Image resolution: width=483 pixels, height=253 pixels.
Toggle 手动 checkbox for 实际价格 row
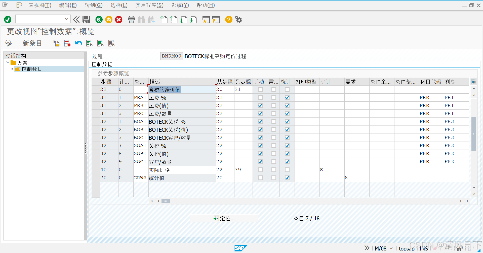coord(260,170)
